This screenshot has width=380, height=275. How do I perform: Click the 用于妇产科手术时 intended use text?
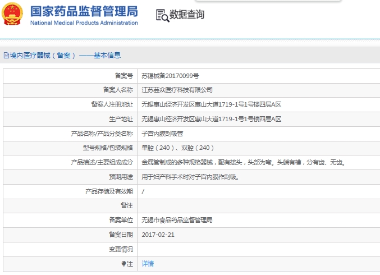pos(190,177)
